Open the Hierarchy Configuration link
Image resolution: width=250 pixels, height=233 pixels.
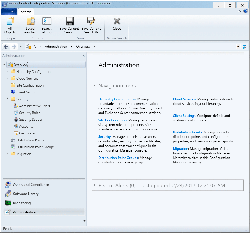[x=117, y=99]
